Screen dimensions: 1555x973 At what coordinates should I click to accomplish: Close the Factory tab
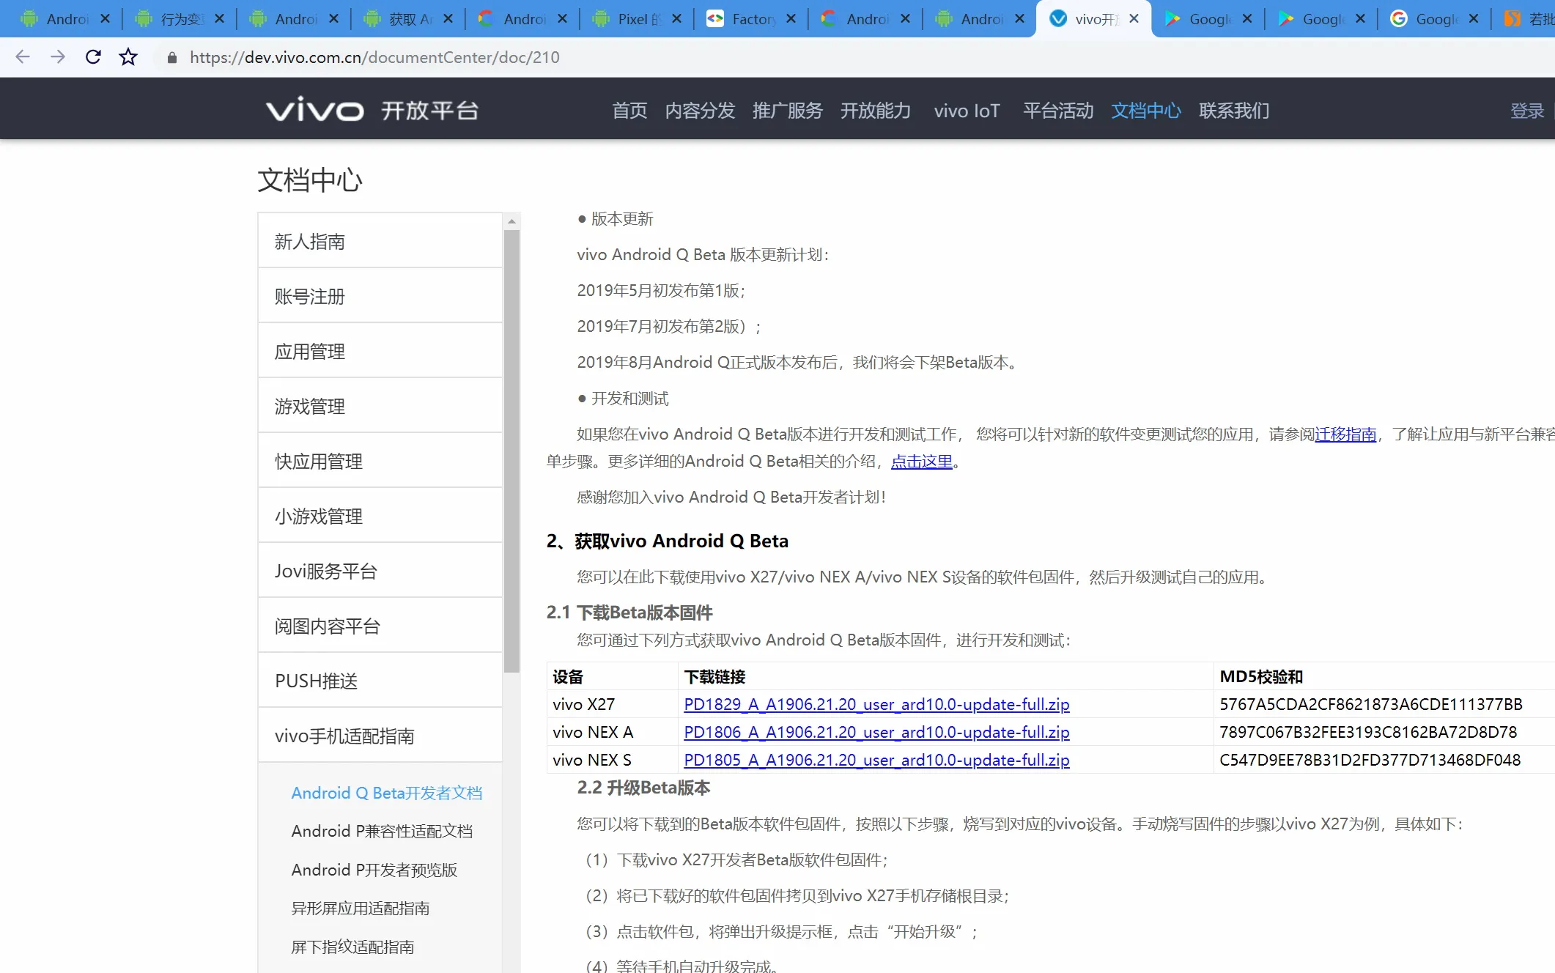(x=791, y=19)
